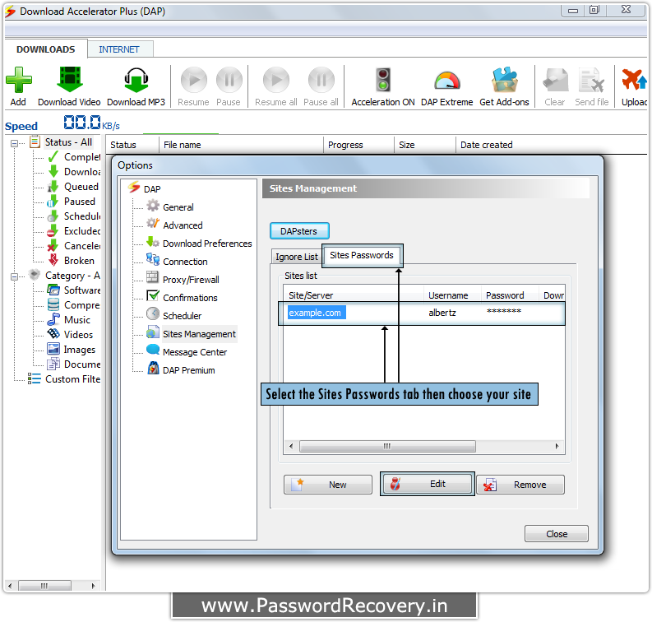Image resolution: width=652 pixels, height=622 pixels.
Task: Click the DAPsters button
Action: pos(299,231)
